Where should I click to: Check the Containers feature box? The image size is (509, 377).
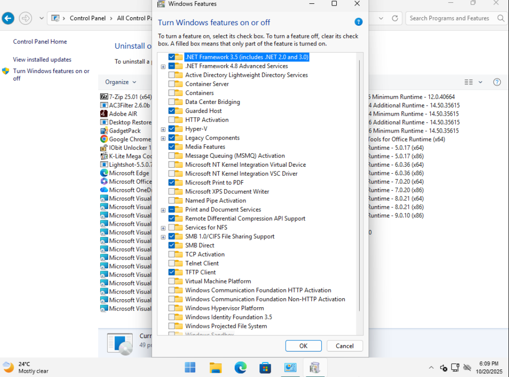(171, 93)
